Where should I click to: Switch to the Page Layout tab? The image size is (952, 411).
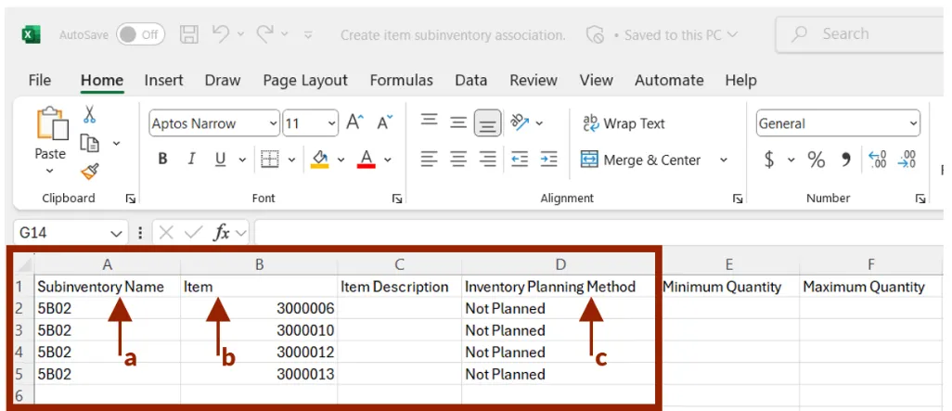pos(304,81)
